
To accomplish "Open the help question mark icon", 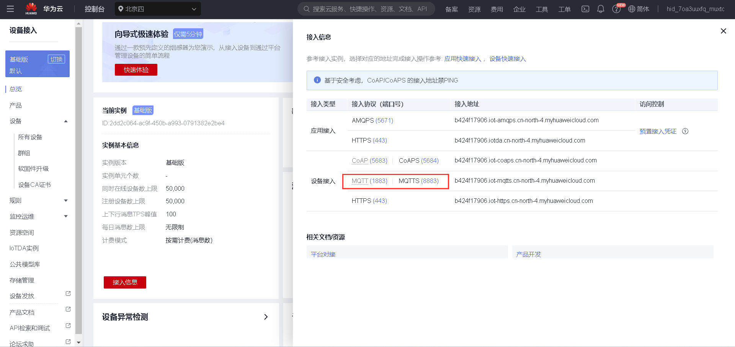I will pos(616,9).
